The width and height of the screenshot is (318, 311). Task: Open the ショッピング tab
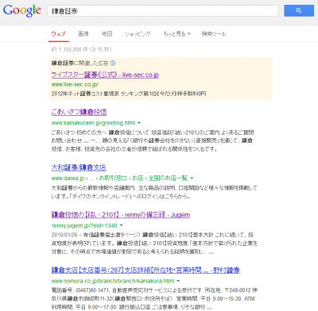point(138,34)
